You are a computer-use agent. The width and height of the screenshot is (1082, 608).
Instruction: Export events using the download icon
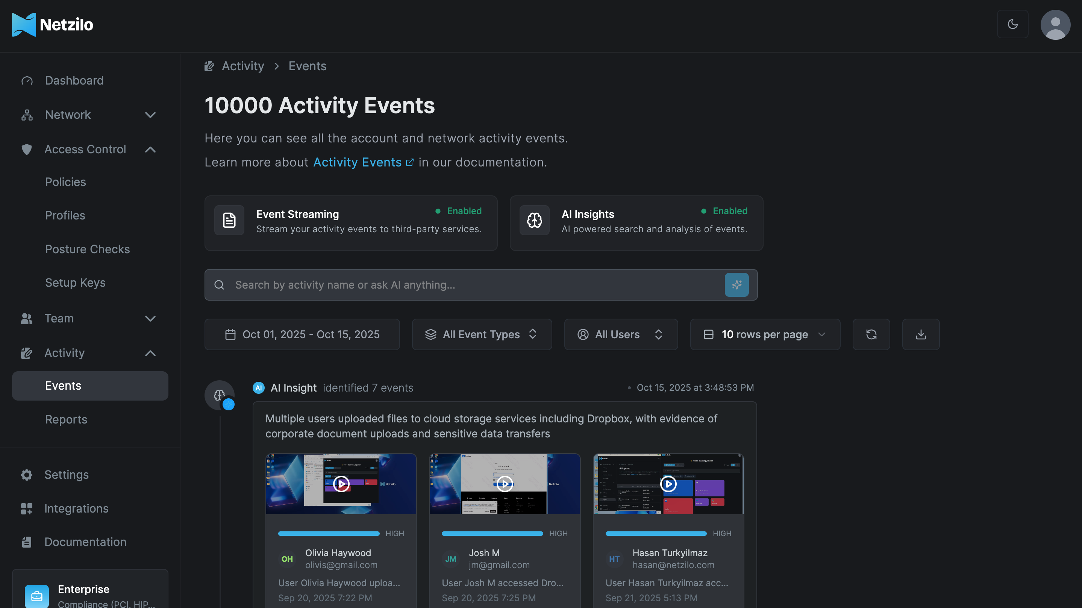[921, 334]
